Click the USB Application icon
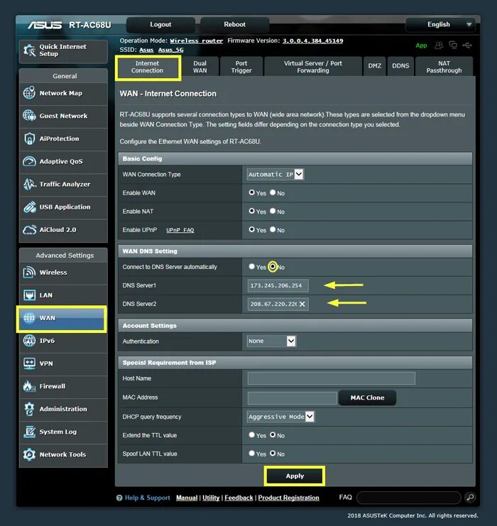The height and width of the screenshot is (526, 497). [29, 207]
